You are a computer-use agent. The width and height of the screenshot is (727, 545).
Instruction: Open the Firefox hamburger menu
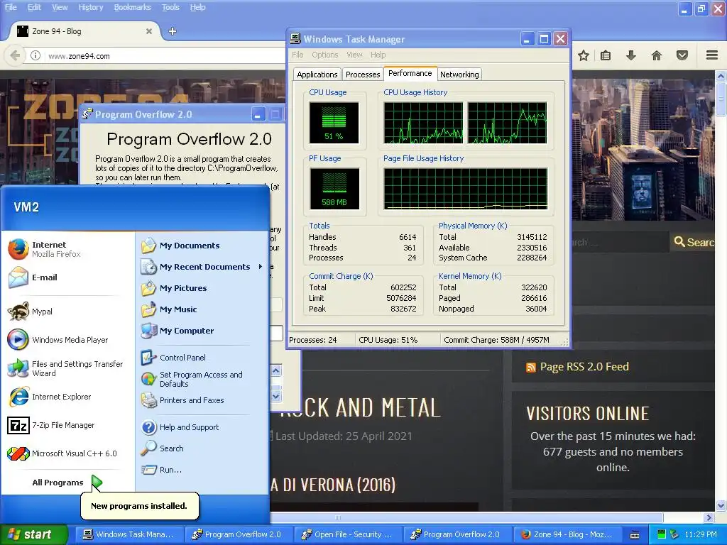[712, 55]
